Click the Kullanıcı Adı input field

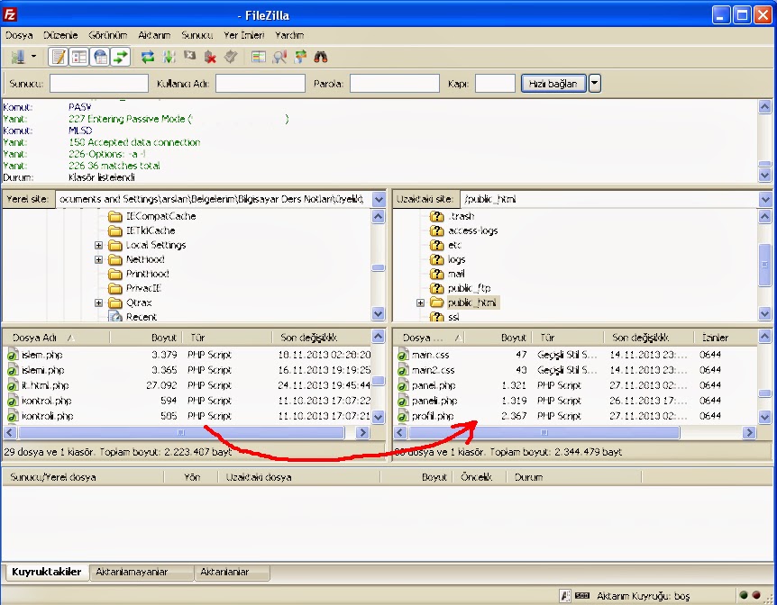pos(261,83)
